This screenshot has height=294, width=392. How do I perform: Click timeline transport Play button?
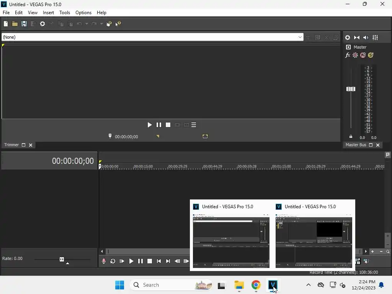click(x=131, y=261)
